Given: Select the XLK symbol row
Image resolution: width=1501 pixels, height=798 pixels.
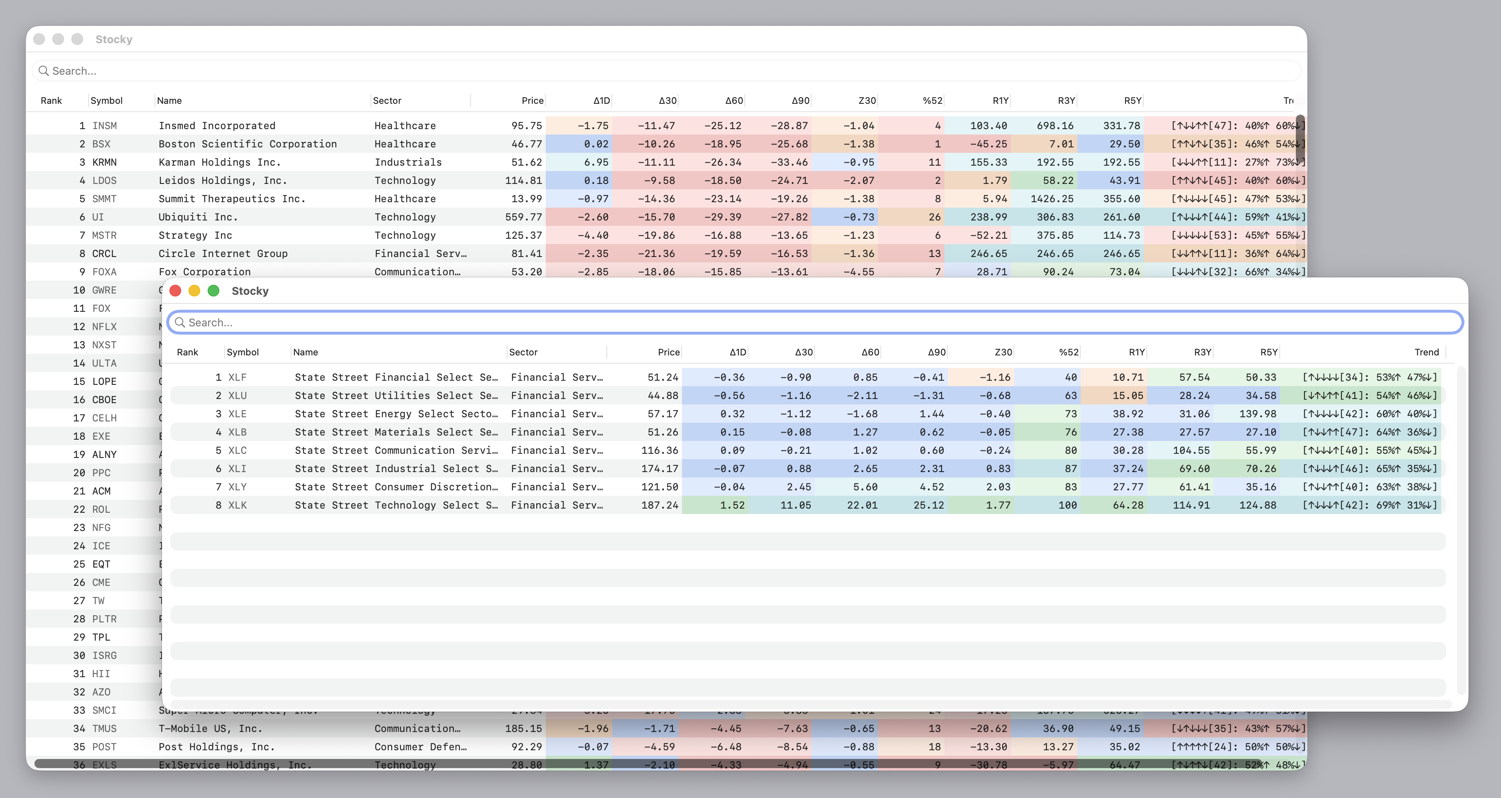Looking at the screenshot, I should click(807, 505).
